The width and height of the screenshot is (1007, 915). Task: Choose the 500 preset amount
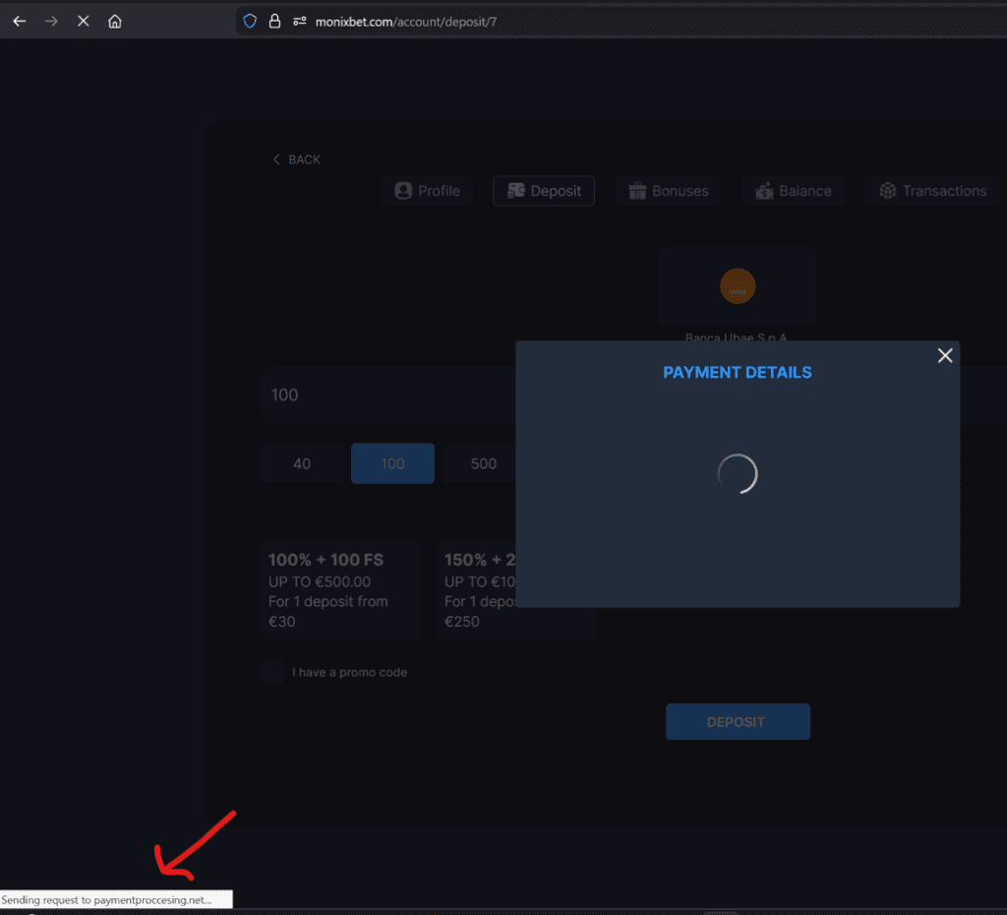click(483, 463)
